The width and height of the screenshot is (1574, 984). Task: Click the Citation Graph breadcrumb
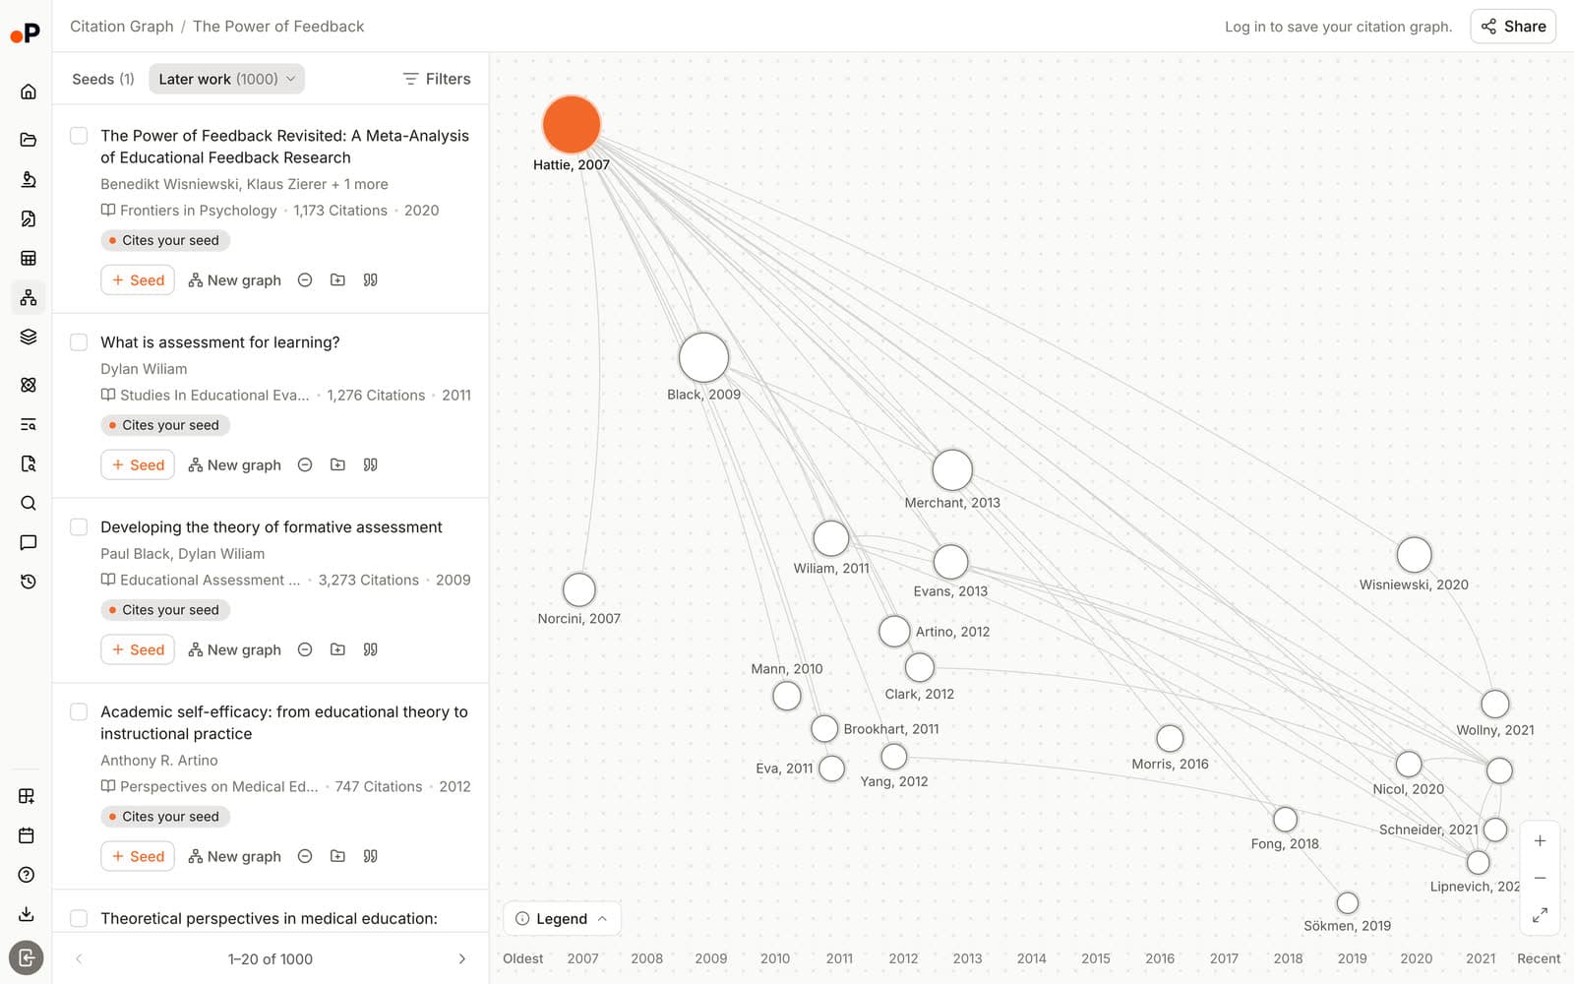pos(121,27)
